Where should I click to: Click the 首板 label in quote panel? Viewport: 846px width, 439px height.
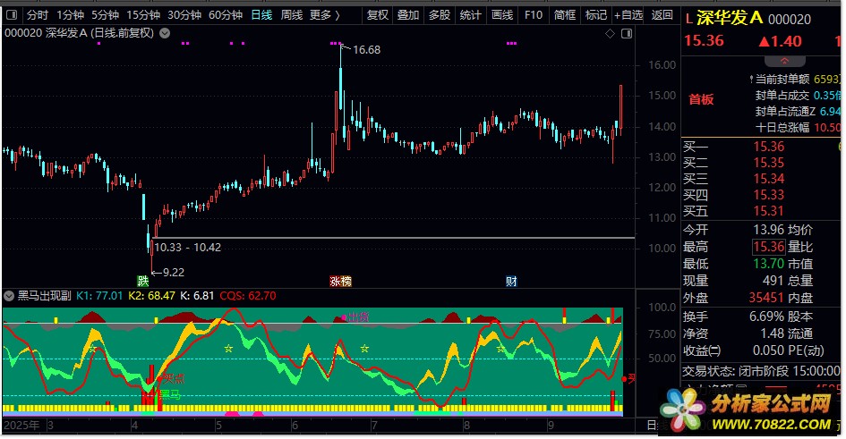(x=701, y=99)
